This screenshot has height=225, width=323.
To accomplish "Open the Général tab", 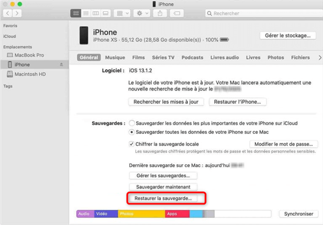I will point(89,57).
